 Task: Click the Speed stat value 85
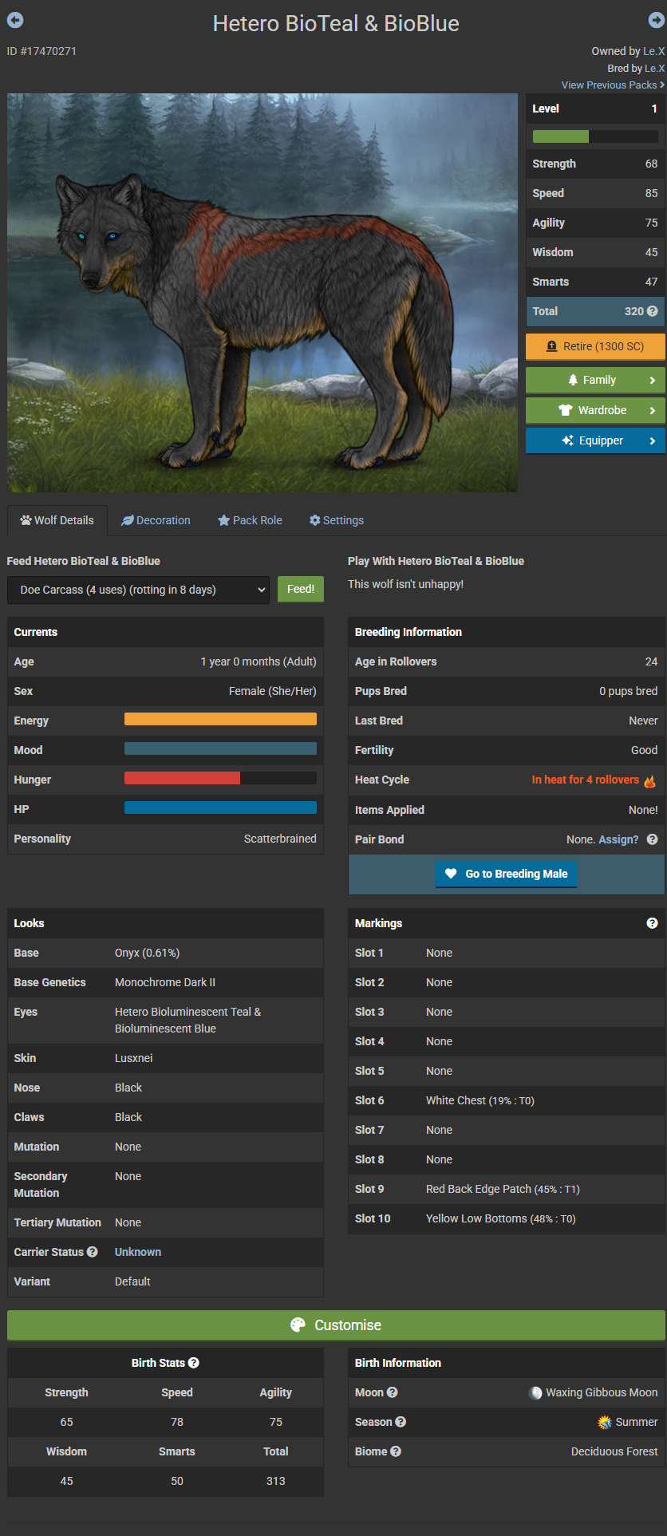click(x=651, y=193)
